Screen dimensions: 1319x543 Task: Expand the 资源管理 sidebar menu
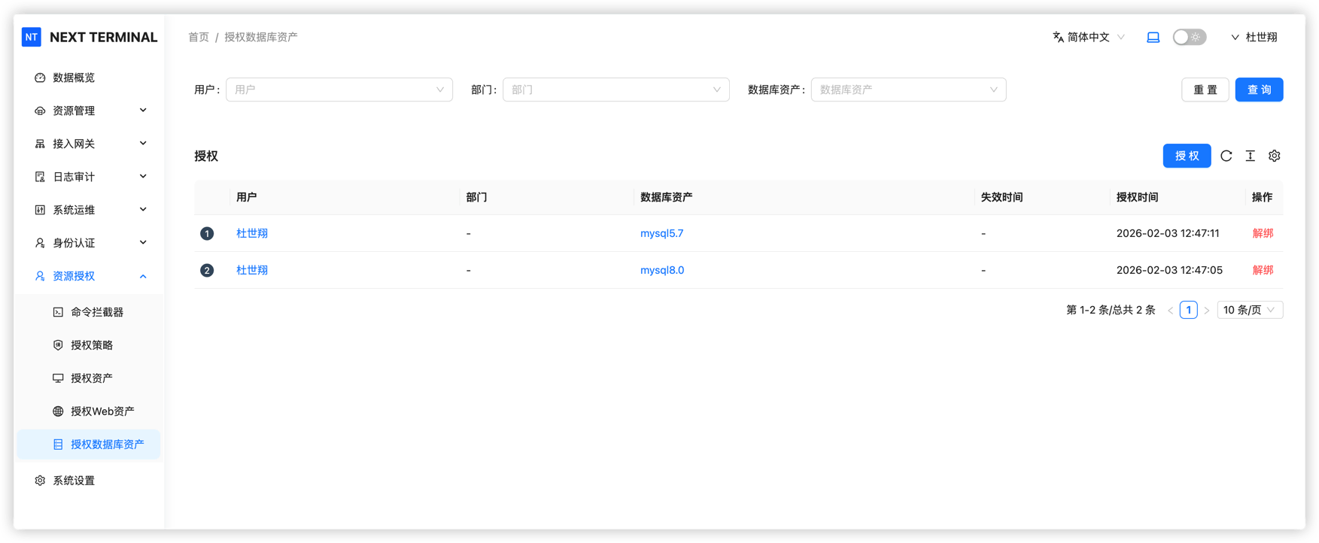coord(90,111)
